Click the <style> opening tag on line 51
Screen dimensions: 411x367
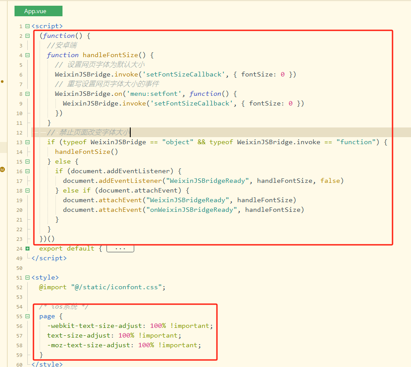[x=45, y=277]
